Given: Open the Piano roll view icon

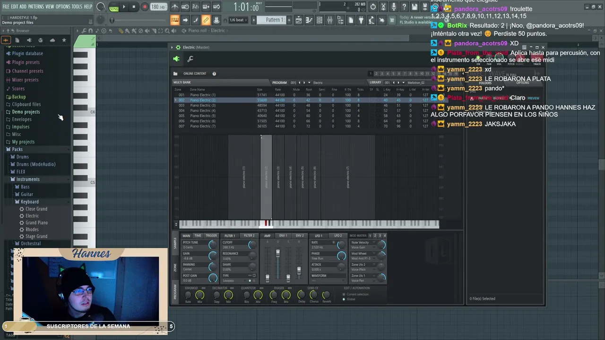Looking at the screenshot, I should [x=309, y=20].
